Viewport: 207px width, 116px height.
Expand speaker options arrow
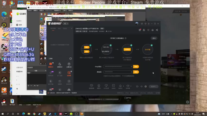(131, 86)
